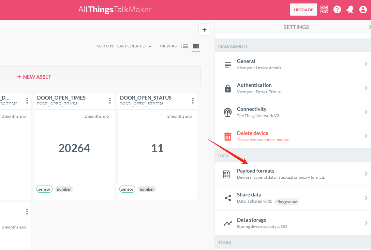Click the plus add button
This screenshot has height=250, width=371.
click(x=205, y=30)
